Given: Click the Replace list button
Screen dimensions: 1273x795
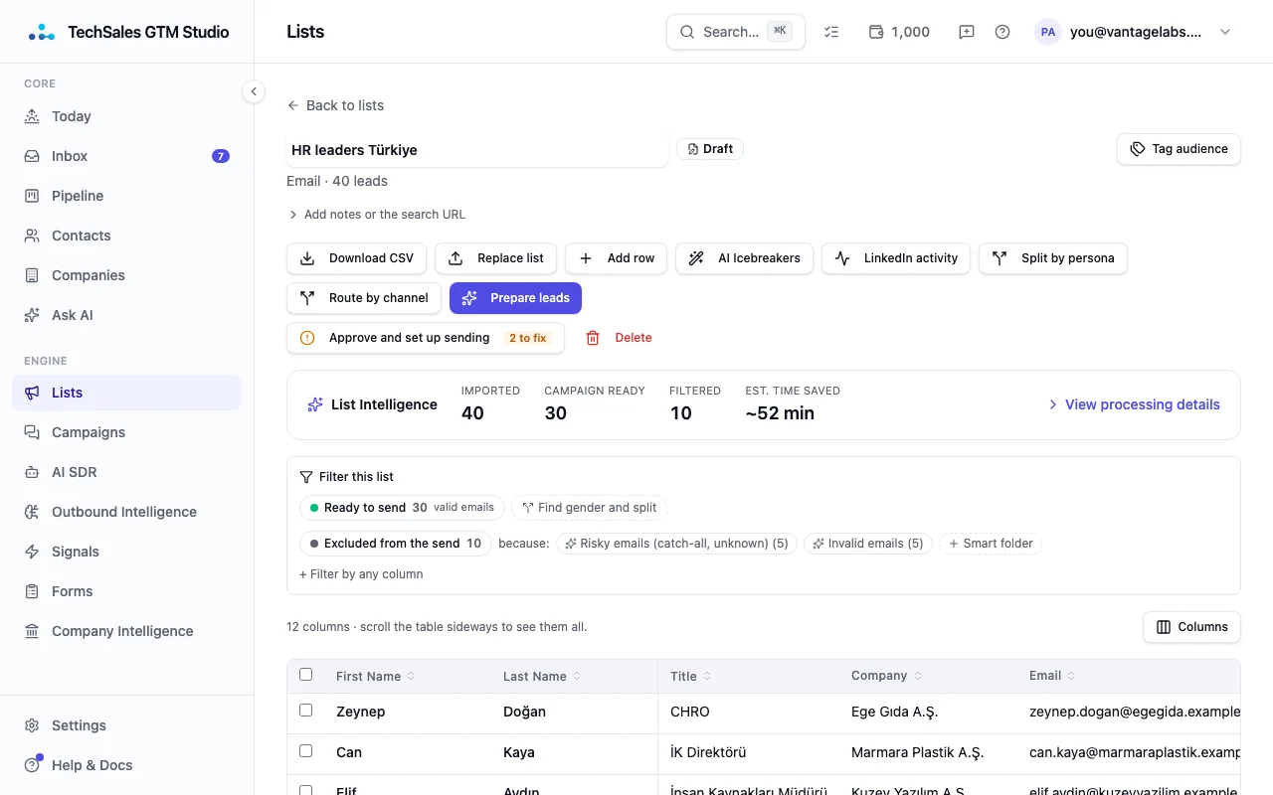Looking at the screenshot, I should tap(496, 258).
